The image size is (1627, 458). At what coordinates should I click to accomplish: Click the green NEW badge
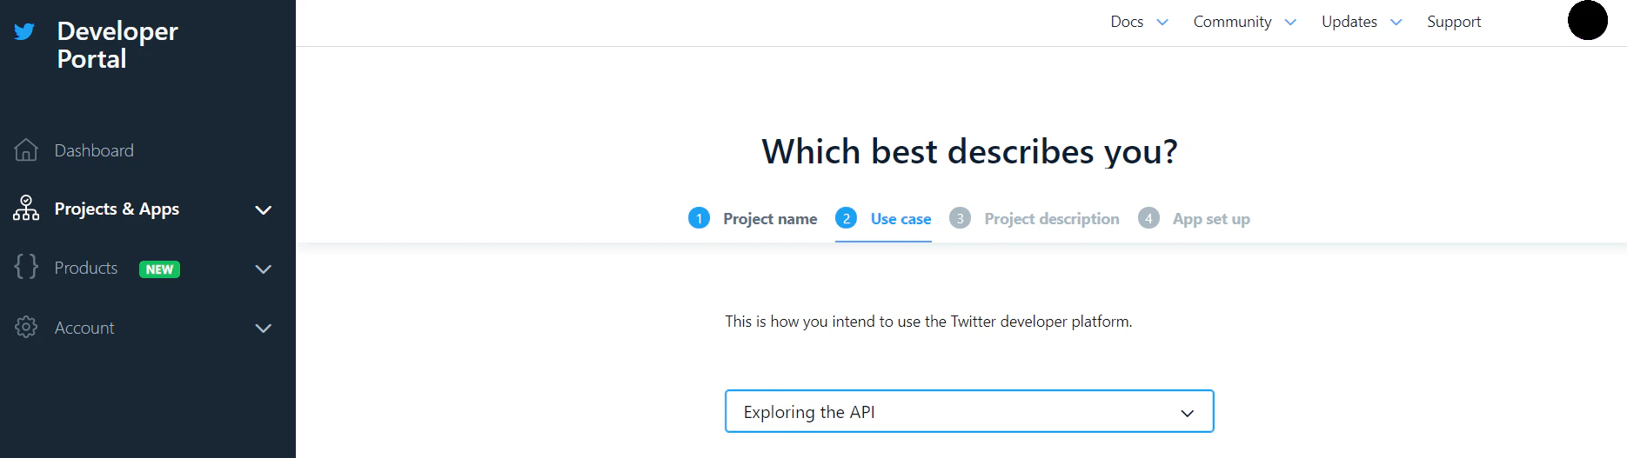click(x=159, y=269)
